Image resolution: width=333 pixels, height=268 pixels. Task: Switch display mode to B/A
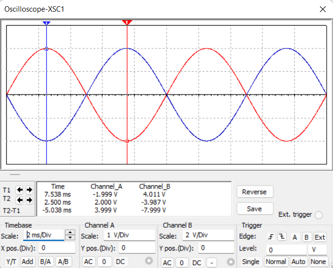[46, 262]
